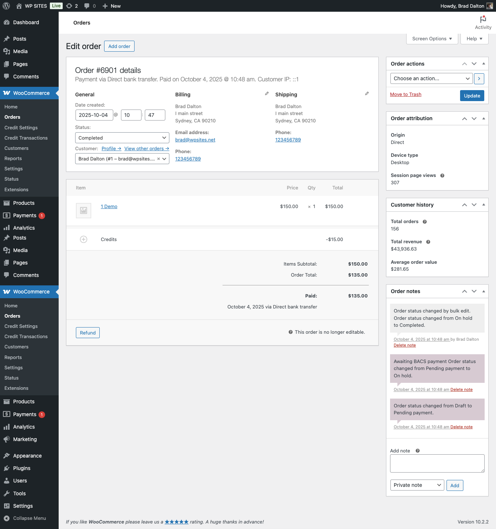Screen dimensions: 496x529
Task: Click the Shipping edit pencil icon
Action: tap(367, 94)
